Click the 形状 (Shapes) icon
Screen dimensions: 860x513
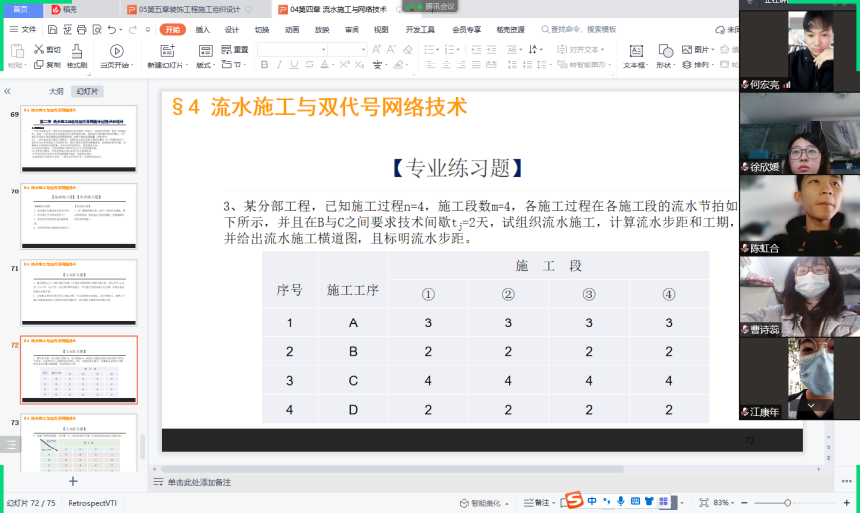(664, 50)
